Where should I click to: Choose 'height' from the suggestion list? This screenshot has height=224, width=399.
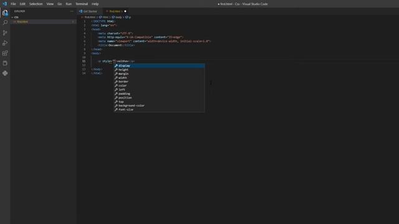point(160,70)
